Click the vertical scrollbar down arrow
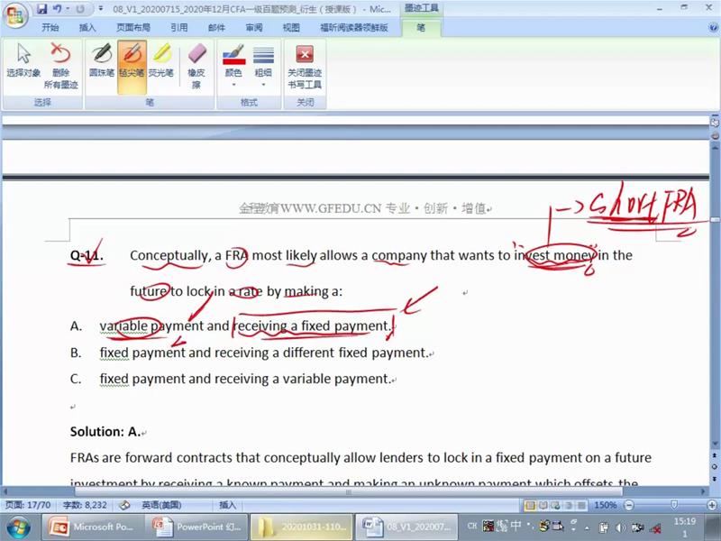The width and height of the screenshot is (721, 541). point(715,445)
